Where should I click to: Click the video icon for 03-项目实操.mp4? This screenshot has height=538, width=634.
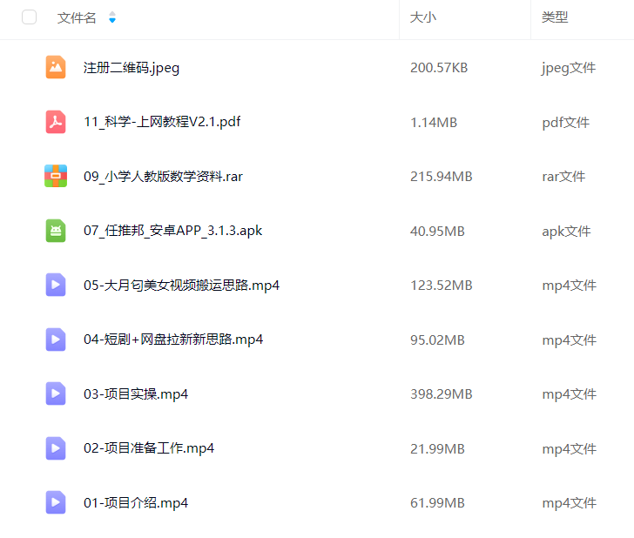tap(56, 393)
